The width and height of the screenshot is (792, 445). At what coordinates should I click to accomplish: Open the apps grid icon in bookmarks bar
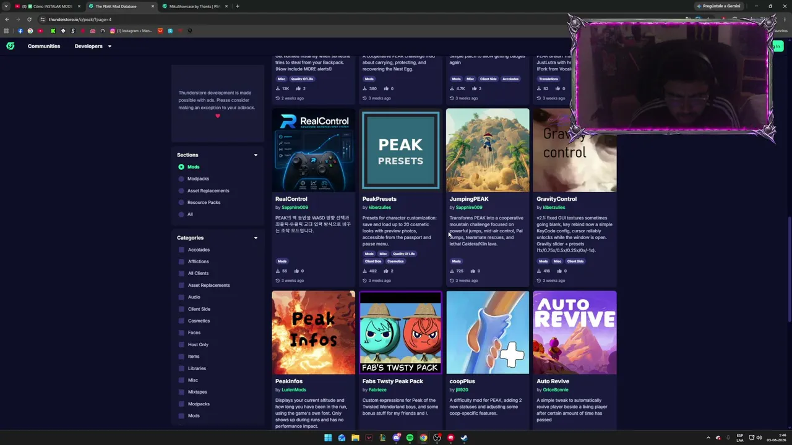pyautogui.click(x=6, y=31)
